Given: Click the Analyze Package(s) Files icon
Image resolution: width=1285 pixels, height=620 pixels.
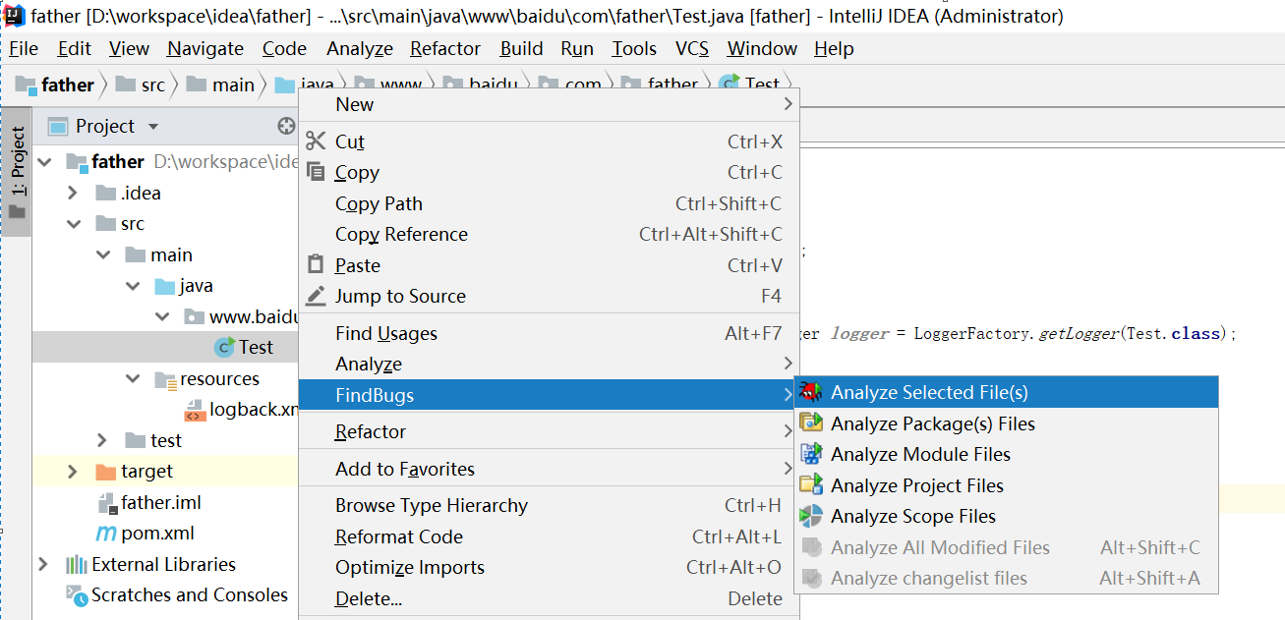Looking at the screenshot, I should 811,423.
